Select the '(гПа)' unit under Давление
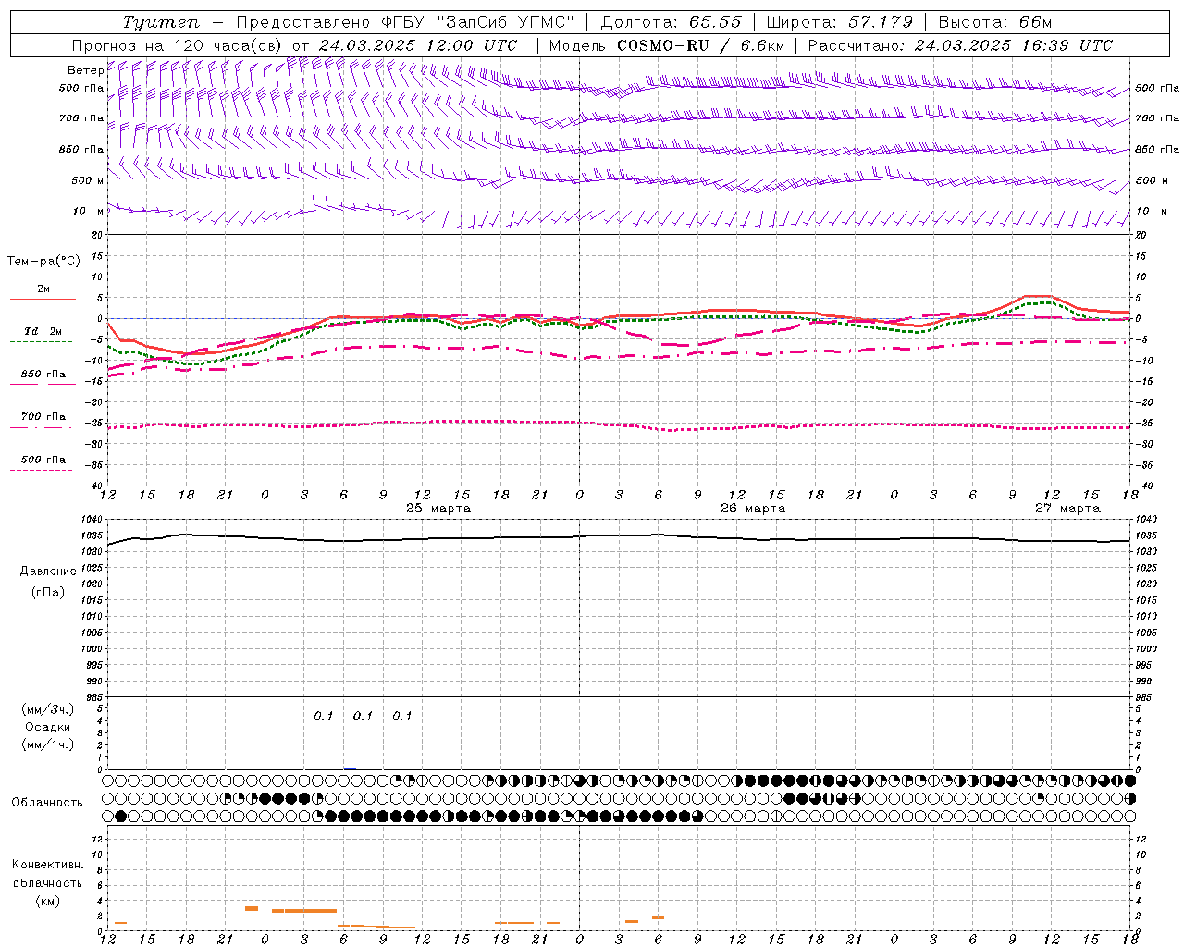The height and width of the screenshot is (947, 1184). 47,593
